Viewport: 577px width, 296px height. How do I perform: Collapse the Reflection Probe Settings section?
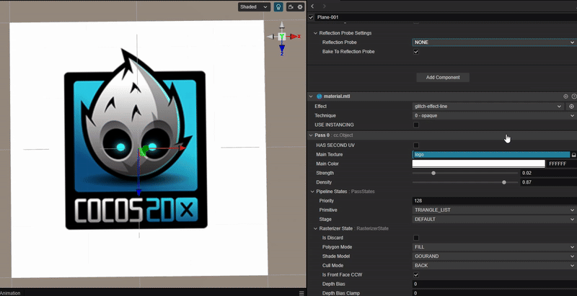[315, 33]
